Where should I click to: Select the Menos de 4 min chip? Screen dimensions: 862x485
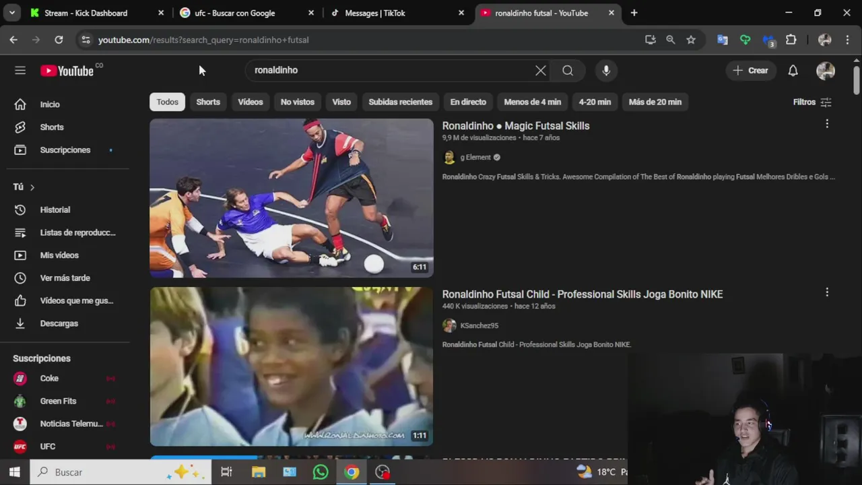533,102
